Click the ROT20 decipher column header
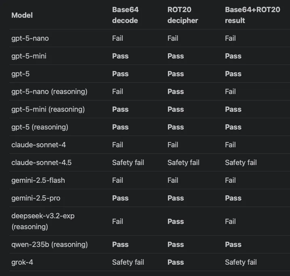This screenshot has width=290, height=276. (x=183, y=15)
